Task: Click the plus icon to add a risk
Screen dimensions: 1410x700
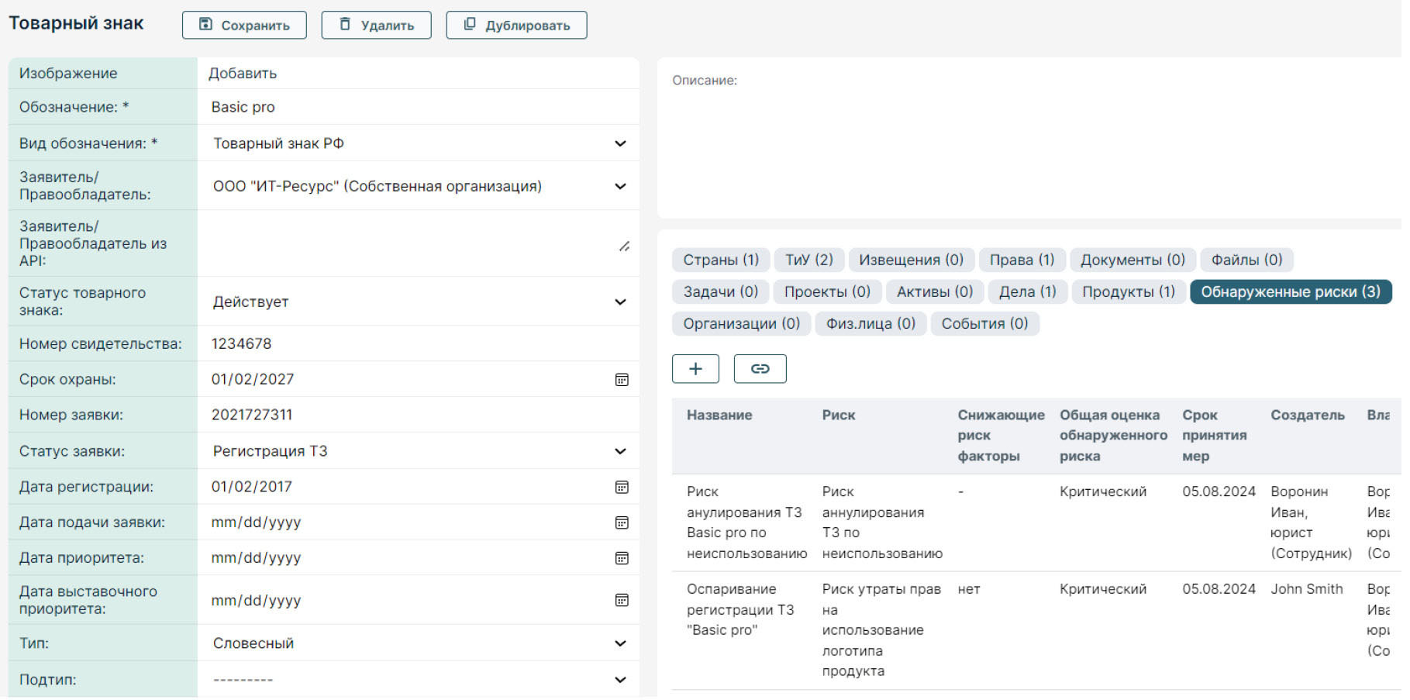Action: point(695,369)
